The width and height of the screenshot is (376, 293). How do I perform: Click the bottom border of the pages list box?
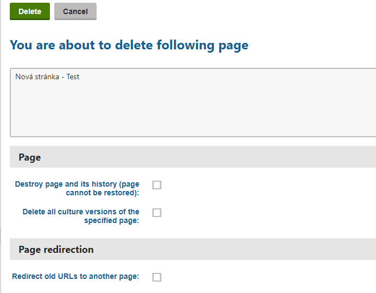[190, 136]
